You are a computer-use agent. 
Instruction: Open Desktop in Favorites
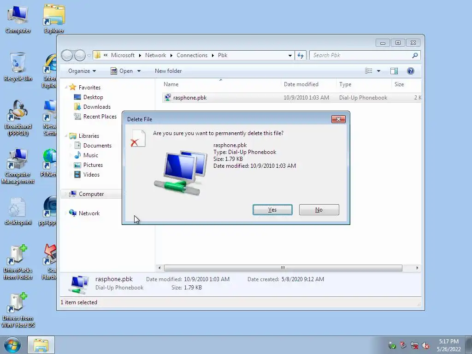coord(93,97)
